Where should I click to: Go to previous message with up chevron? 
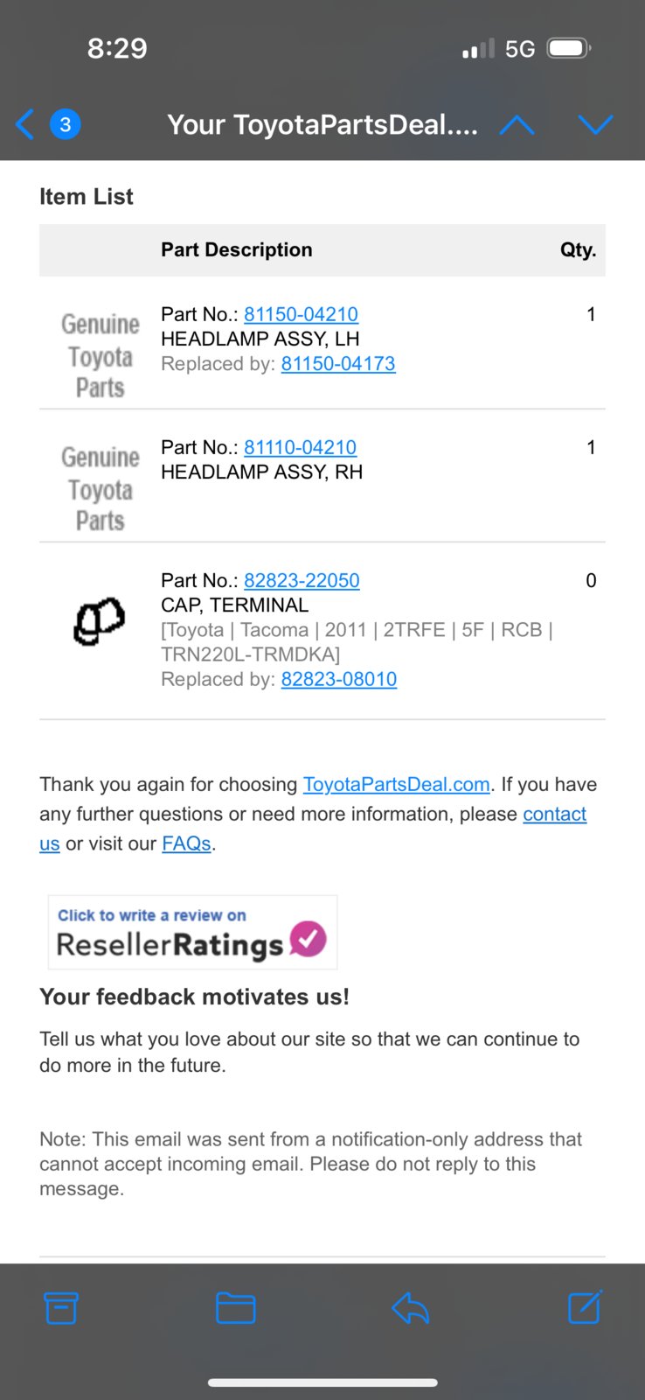[517, 125]
